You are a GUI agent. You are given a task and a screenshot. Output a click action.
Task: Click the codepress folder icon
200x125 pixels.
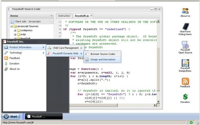pyautogui.click(x=19, y=30)
